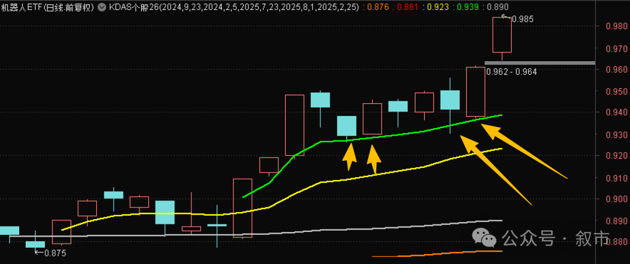
Task: Click the 0.962 - 0.964 gap range label
Action: [x=512, y=72]
